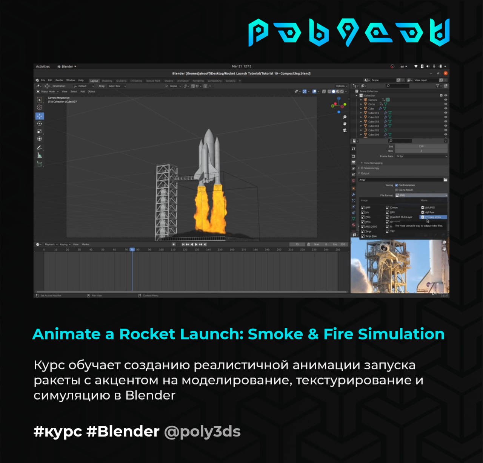
Task: Click the frame 75 playhead marker
Action: pyautogui.click(x=132, y=249)
